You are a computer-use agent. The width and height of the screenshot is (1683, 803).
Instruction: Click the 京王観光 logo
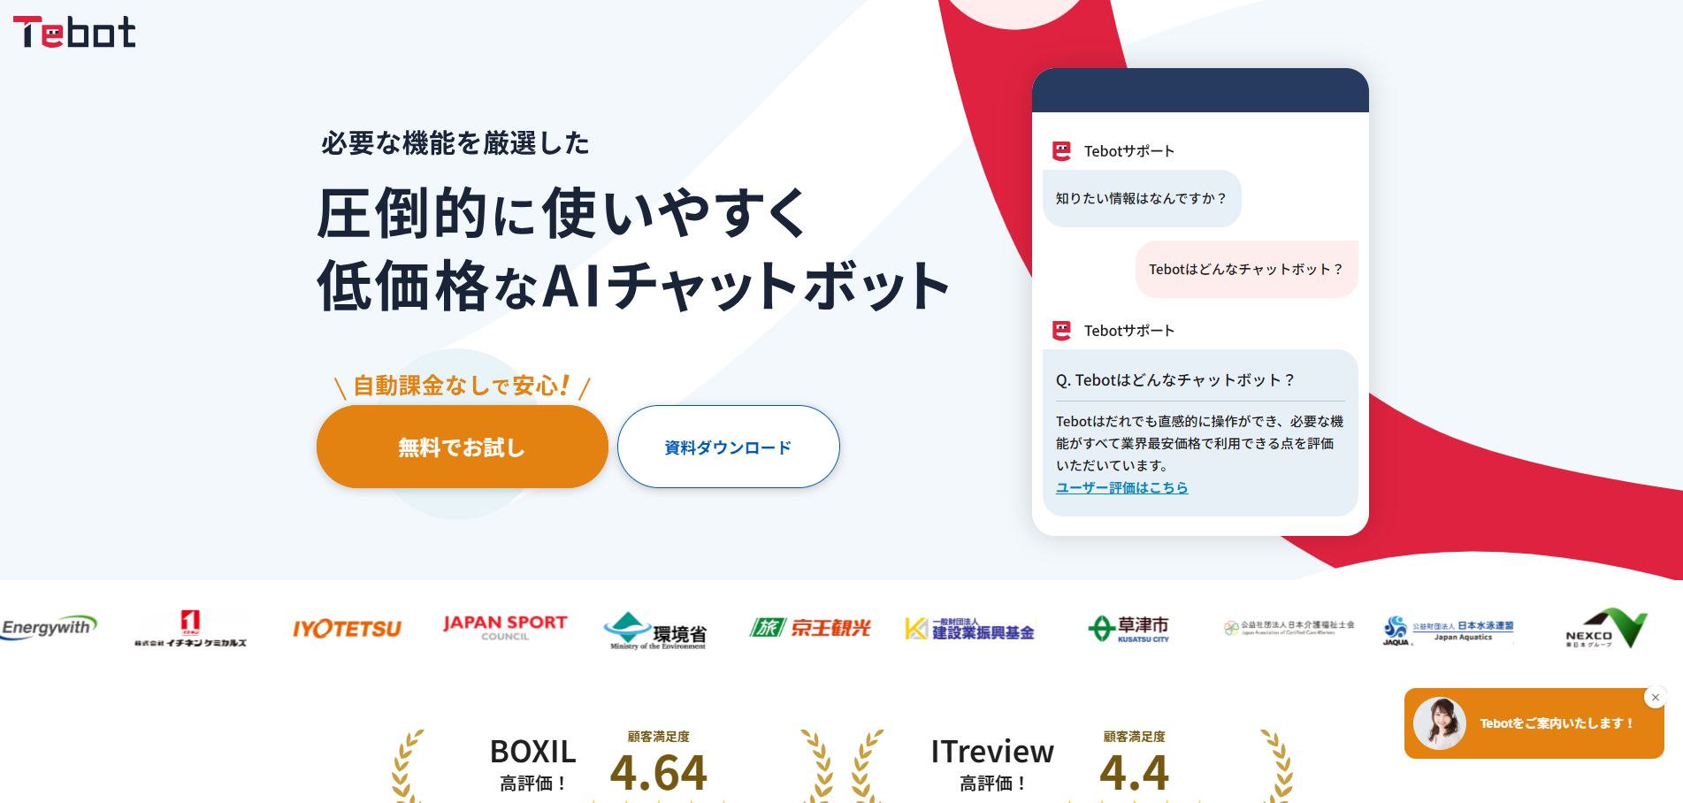pyautogui.click(x=810, y=628)
